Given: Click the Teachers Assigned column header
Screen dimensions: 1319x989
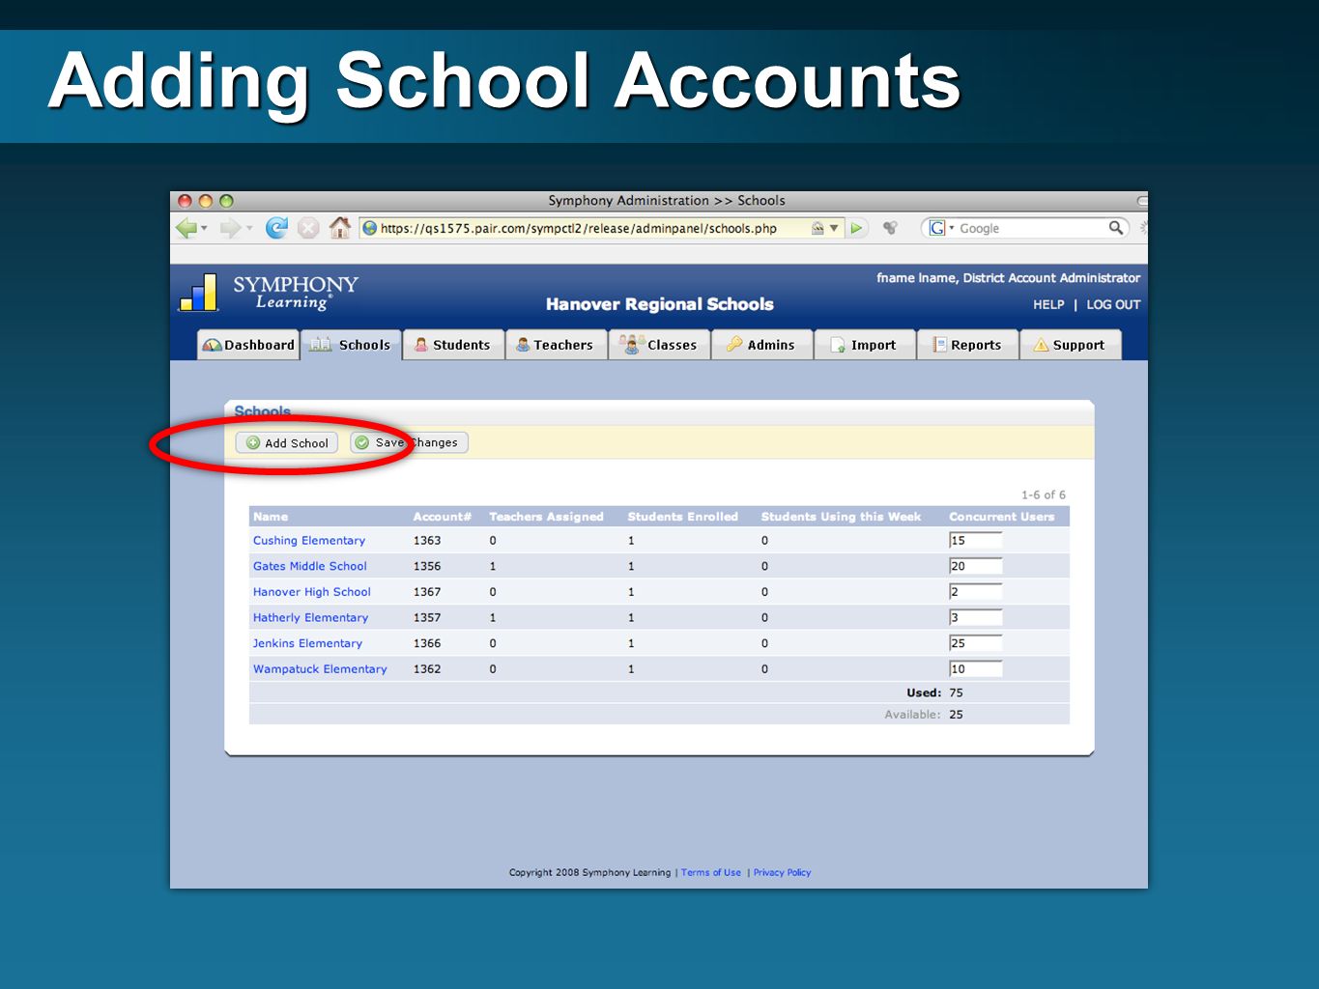Looking at the screenshot, I should pos(546,517).
